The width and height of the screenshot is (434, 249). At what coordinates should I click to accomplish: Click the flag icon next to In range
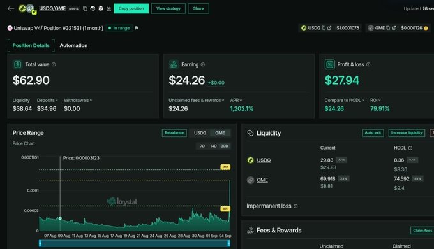point(137,28)
